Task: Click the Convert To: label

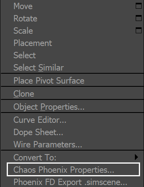Action: 35,157
